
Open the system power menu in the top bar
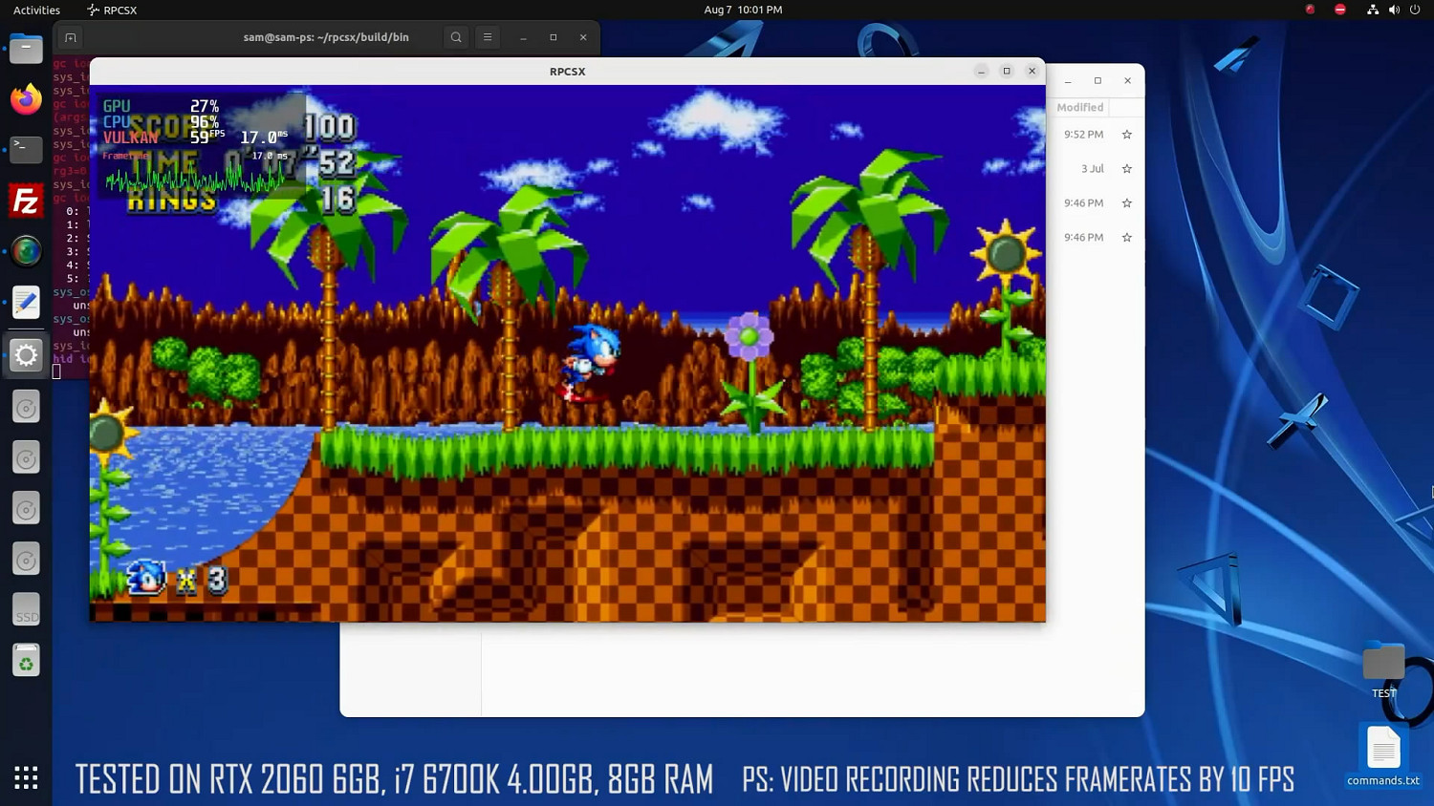click(x=1415, y=10)
